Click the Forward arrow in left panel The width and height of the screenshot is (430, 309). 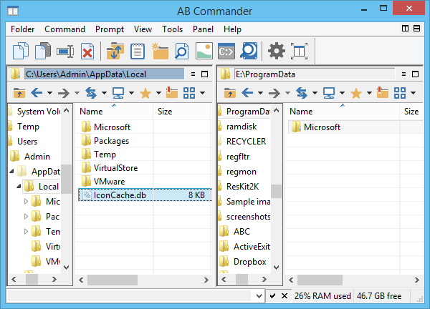click(64, 93)
